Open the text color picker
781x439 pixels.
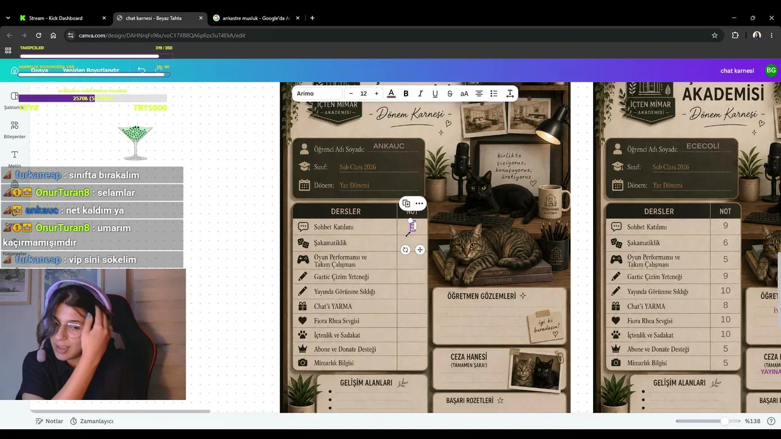(391, 93)
